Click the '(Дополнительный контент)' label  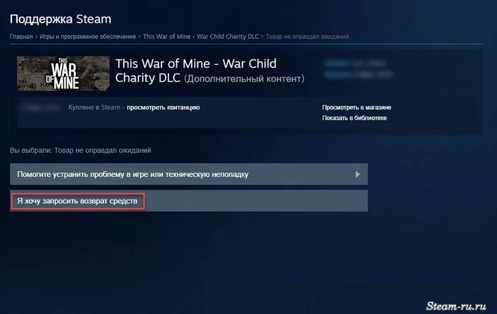click(244, 78)
